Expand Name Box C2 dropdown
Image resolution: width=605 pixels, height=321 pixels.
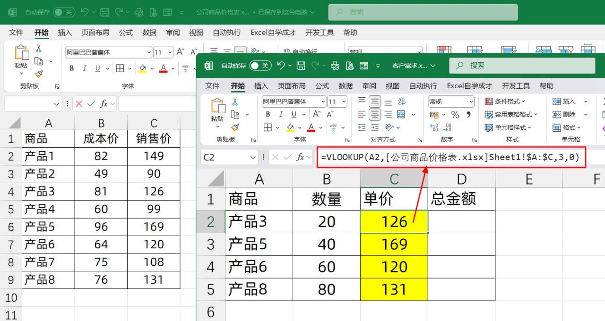point(253,157)
